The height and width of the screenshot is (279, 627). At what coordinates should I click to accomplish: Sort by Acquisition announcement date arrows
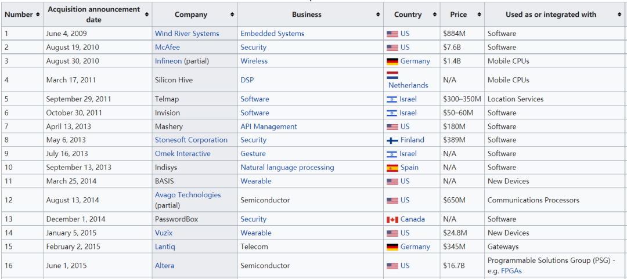coord(146,15)
